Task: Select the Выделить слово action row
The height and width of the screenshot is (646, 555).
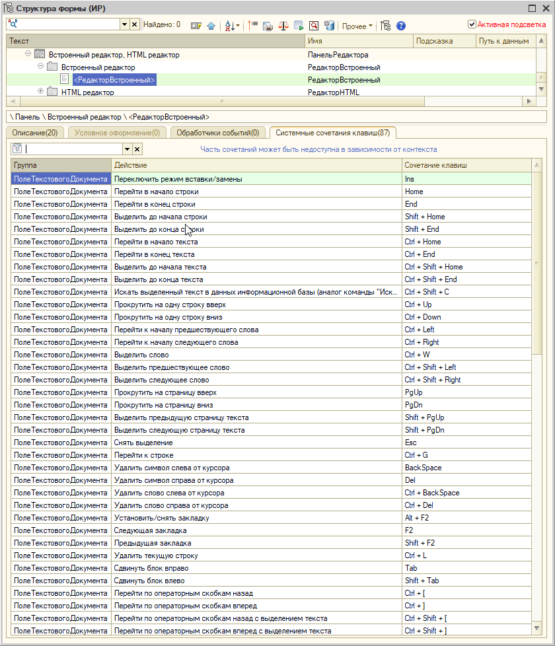Action: tap(271, 355)
